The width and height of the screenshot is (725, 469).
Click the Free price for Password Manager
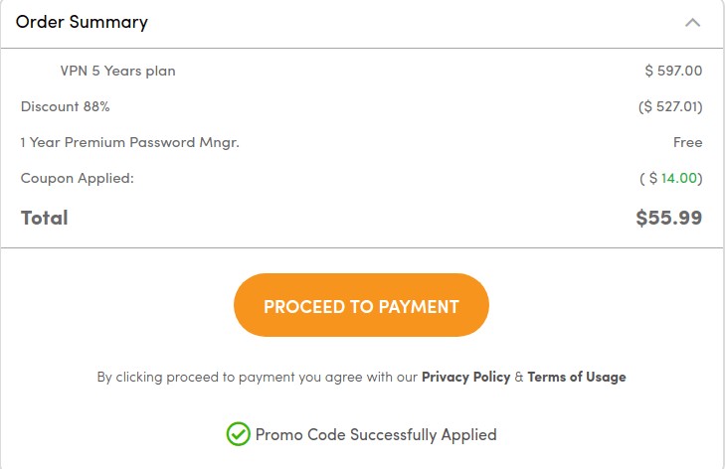point(687,142)
